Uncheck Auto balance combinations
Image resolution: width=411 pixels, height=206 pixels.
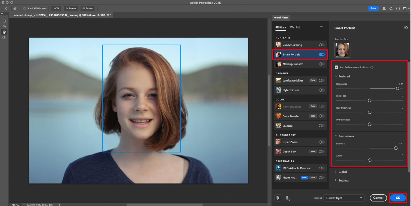tap(337, 67)
